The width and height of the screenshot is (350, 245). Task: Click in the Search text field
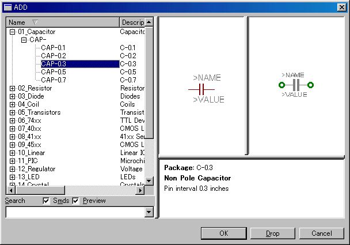(x=75, y=212)
